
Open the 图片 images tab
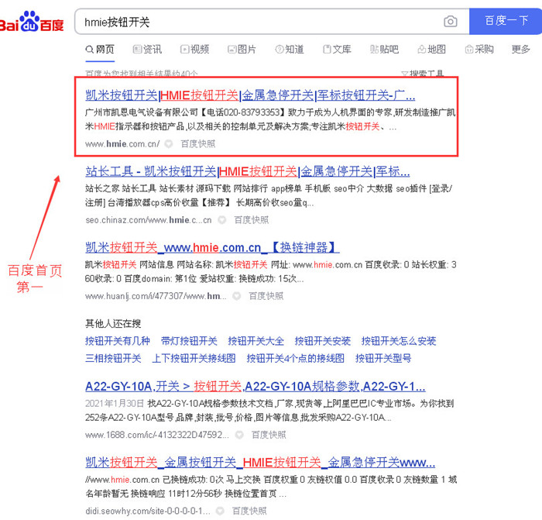pos(241,50)
